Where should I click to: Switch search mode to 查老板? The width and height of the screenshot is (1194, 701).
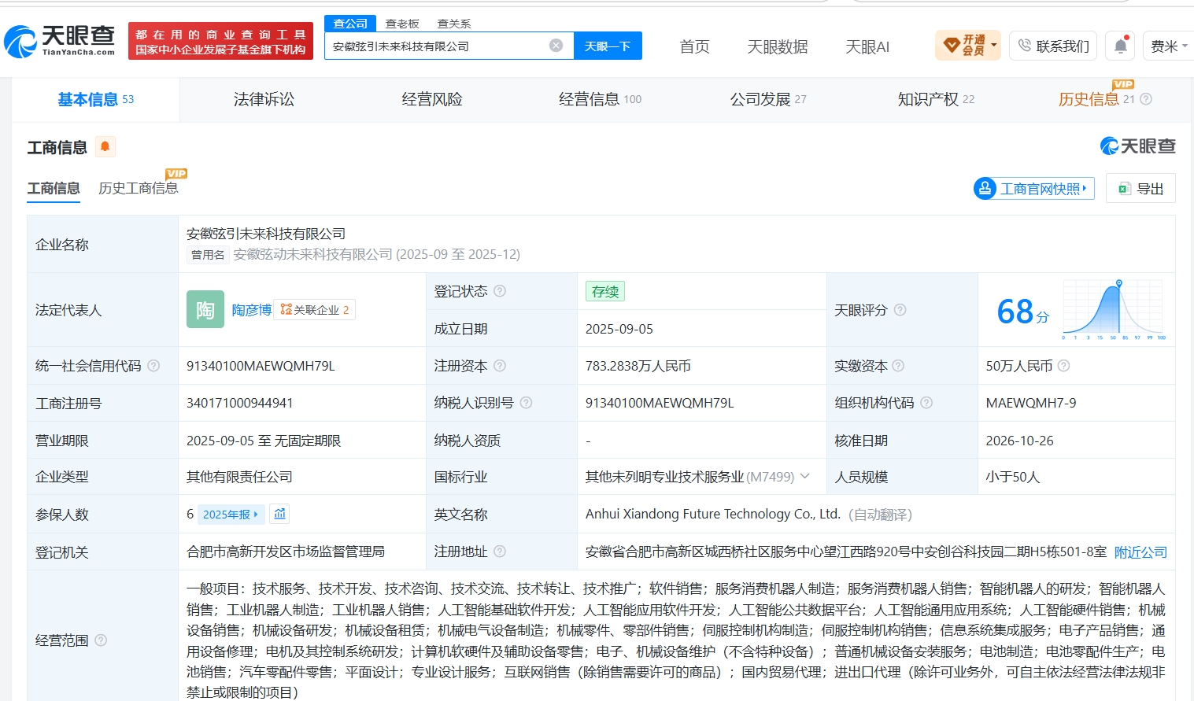point(402,24)
